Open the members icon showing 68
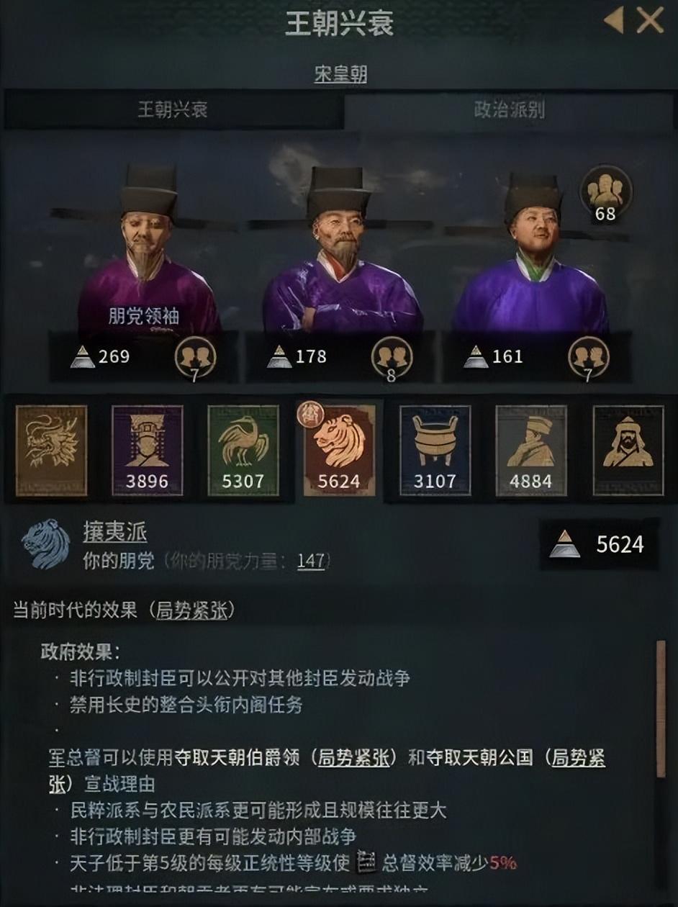This screenshot has width=678, height=907. click(x=605, y=193)
